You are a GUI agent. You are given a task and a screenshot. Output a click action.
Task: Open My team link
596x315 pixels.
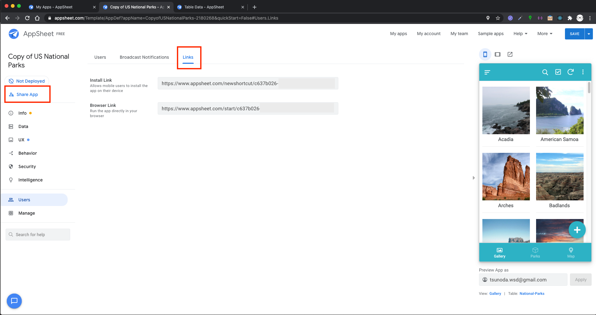point(459,34)
